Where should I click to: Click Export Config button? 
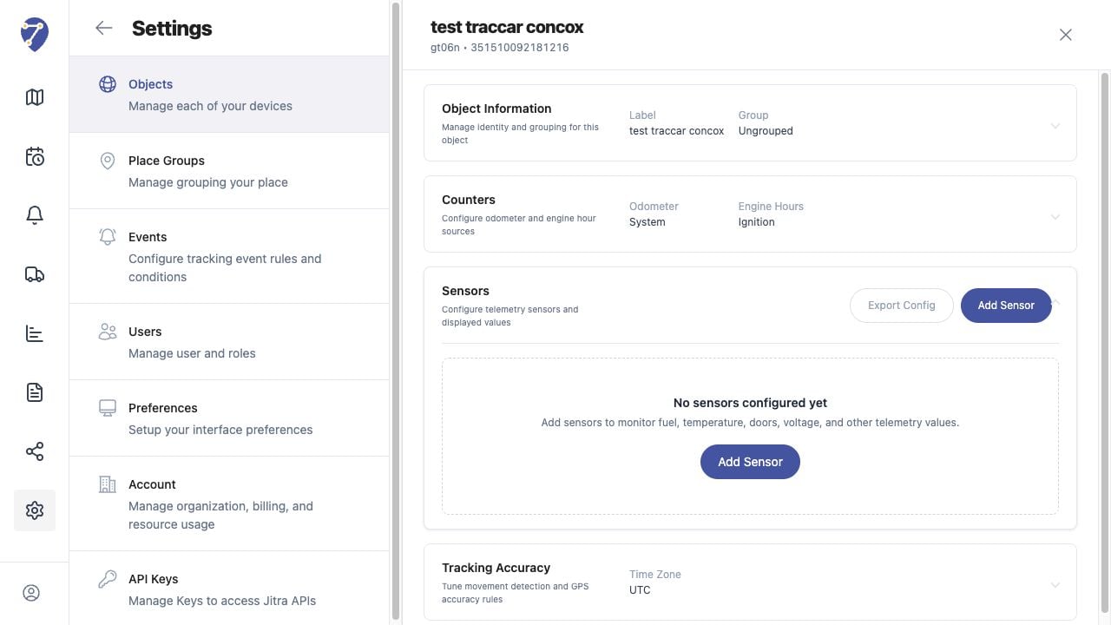[901, 306]
